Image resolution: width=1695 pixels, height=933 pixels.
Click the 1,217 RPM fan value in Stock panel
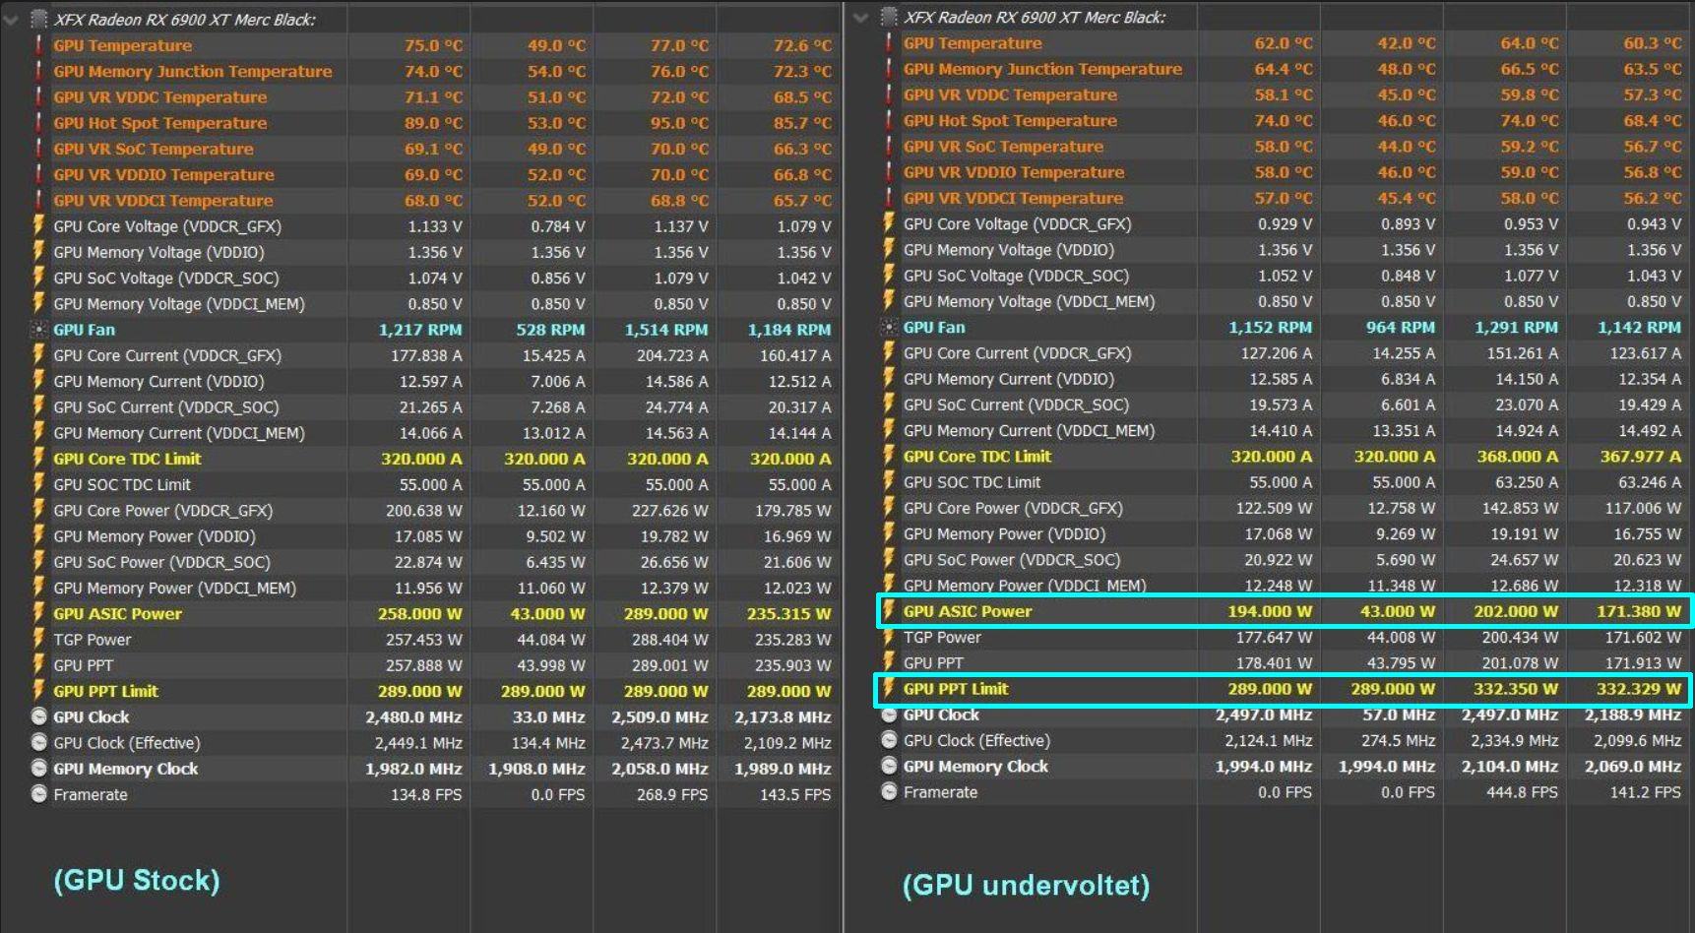[x=420, y=330]
